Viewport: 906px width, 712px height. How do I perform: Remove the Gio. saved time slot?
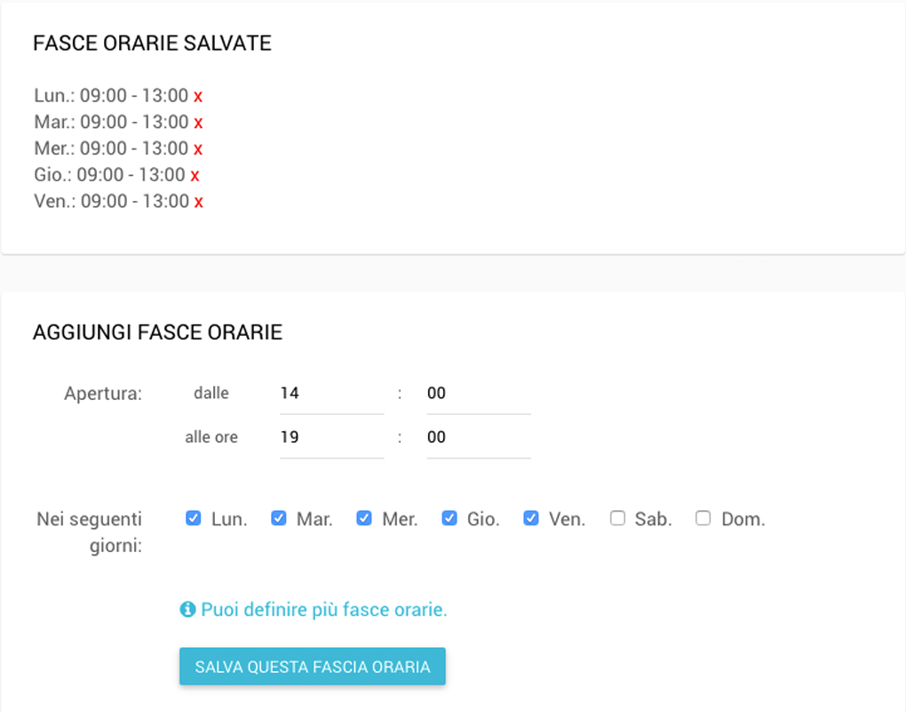[x=195, y=176]
